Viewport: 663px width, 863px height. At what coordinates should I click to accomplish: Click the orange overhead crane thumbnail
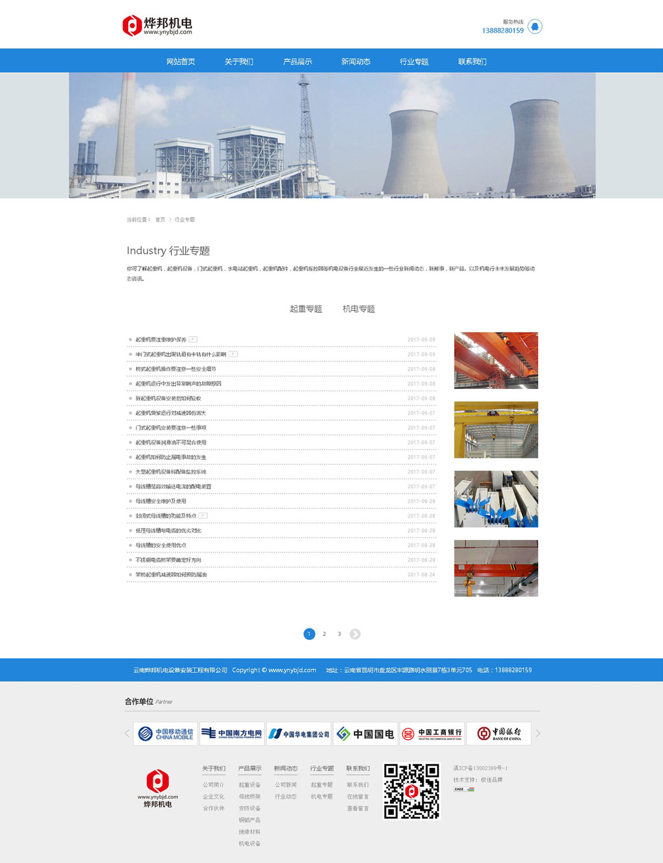[x=496, y=360]
